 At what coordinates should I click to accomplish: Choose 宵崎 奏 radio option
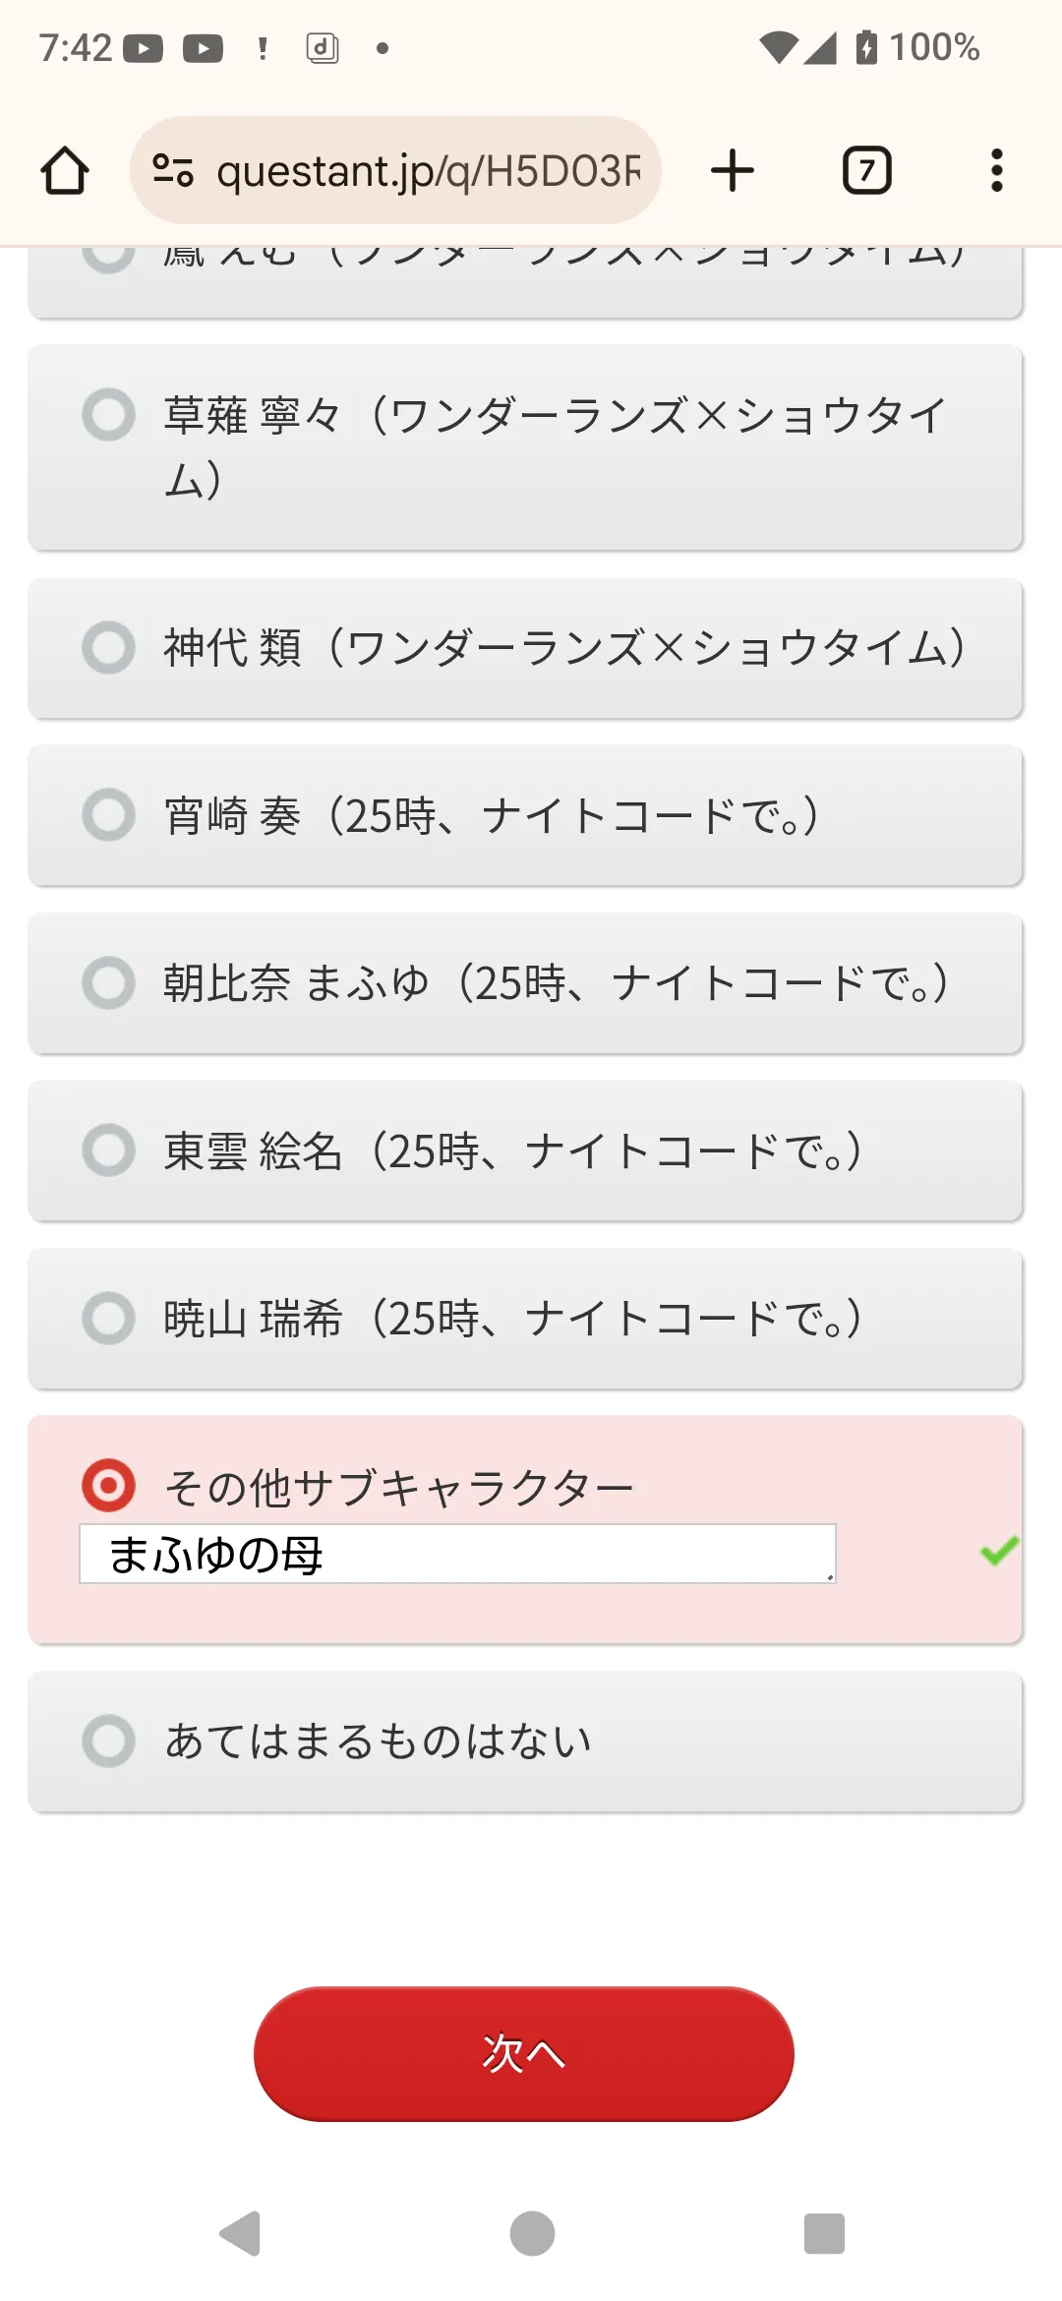525,815
